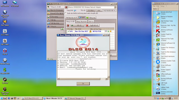179x100 pixels.
Task: Click the star icon in Ban Chi Dao NST row
Action: pyautogui.click(x=110, y=31)
